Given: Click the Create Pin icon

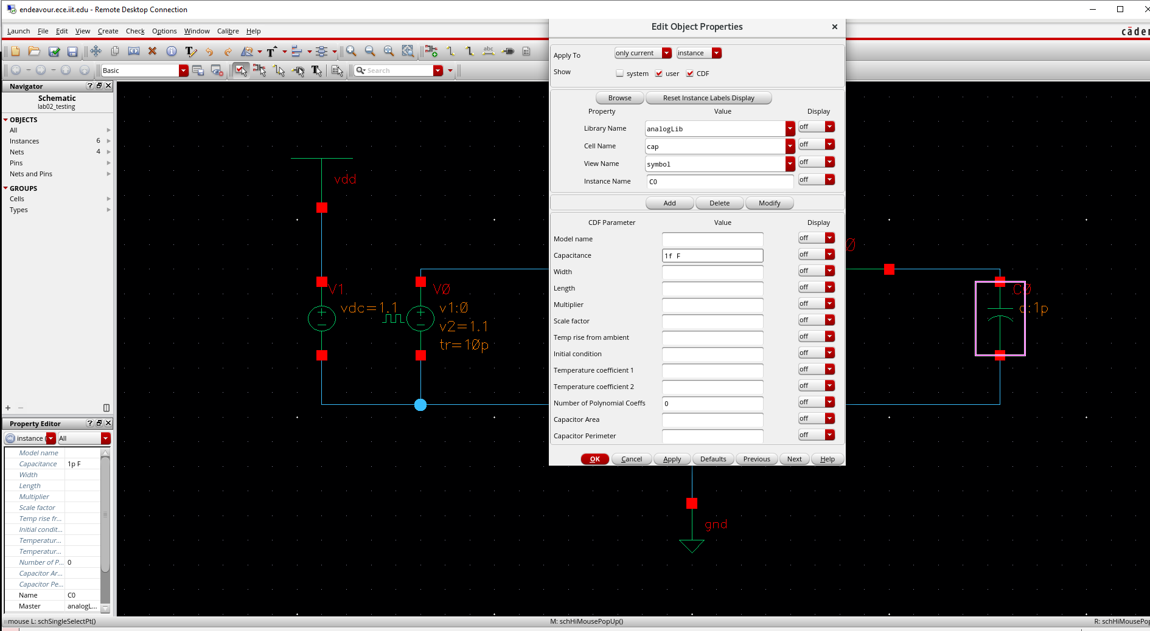Looking at the screenshot, I should pyautogui.click(x=508, y=52).
